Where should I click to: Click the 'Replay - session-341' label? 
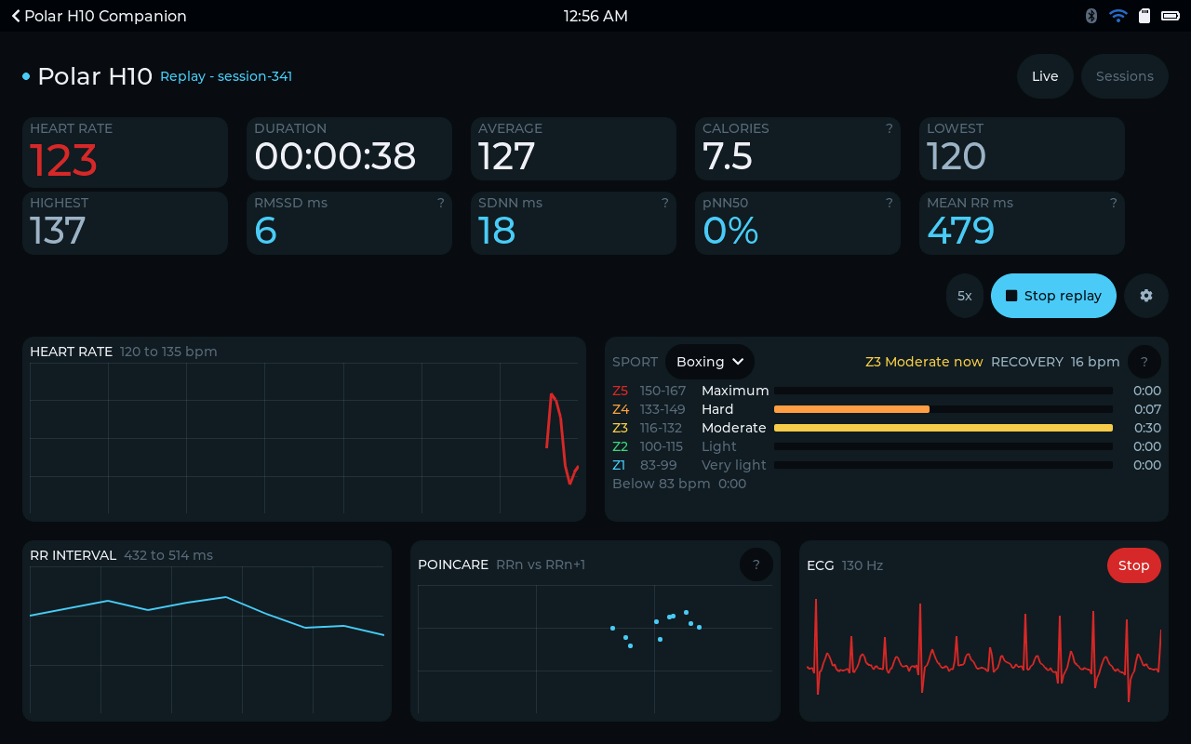[x=226, y=76]
